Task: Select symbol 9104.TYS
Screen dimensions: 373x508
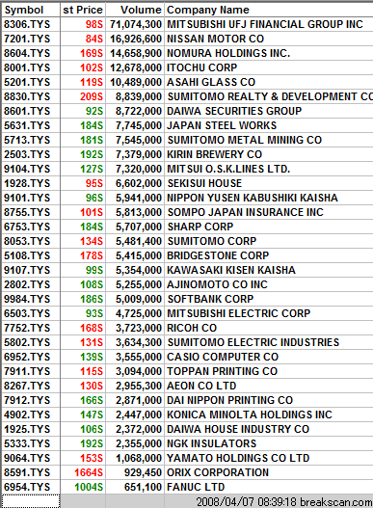Action: [27, 169]
